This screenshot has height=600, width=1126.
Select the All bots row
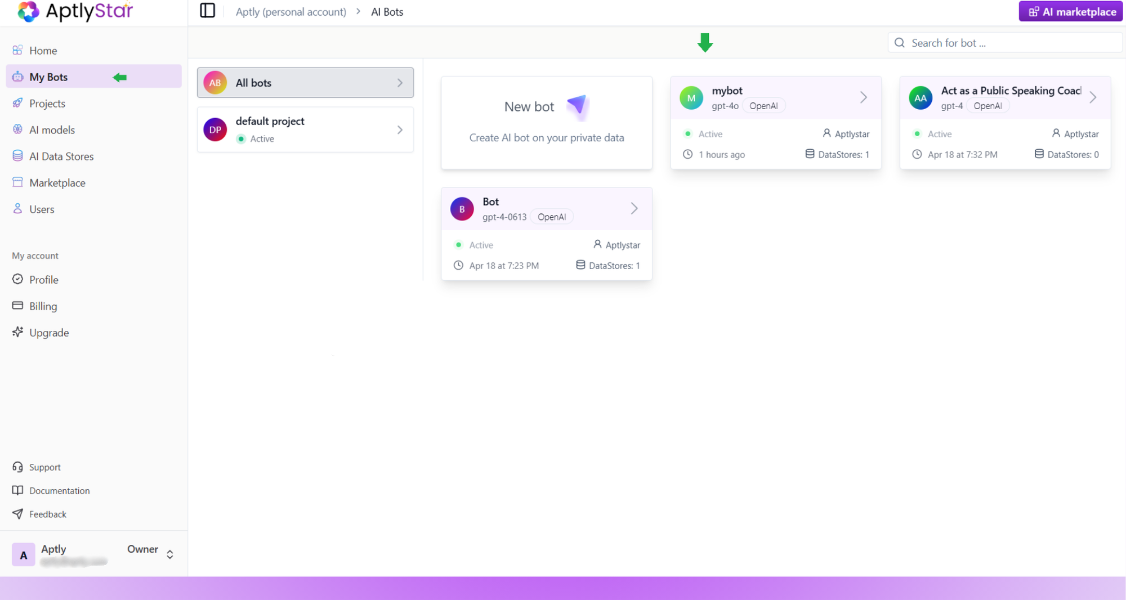305,83
